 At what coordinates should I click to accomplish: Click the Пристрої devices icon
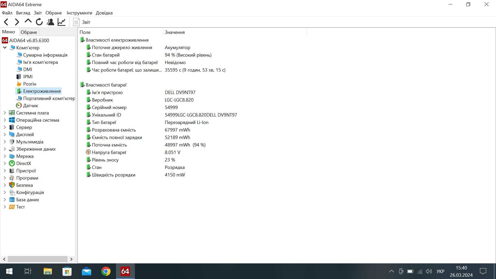click(12, 171)
